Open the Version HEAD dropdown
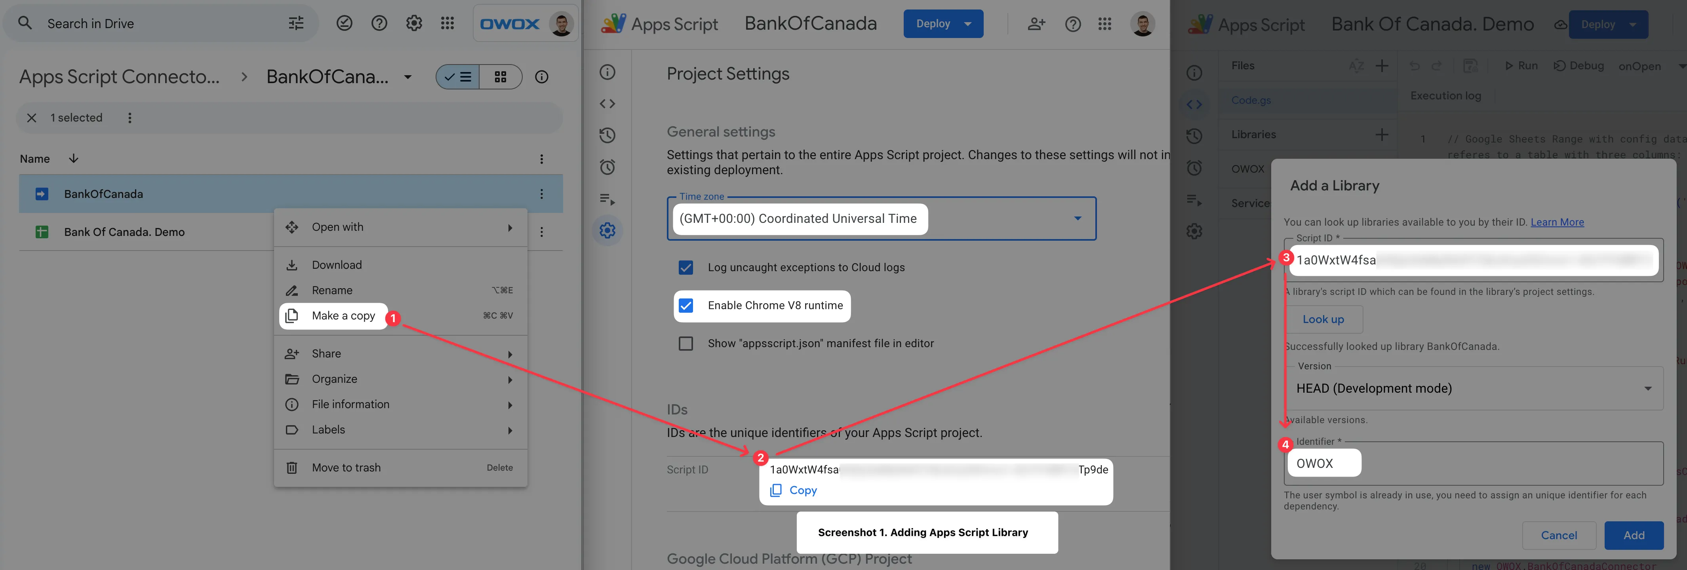This screenshot has width=1687, height=570. pyautogui.click(x=1474, y=388)
